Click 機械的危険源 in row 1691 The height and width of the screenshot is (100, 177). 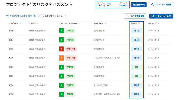click(99, 67)
